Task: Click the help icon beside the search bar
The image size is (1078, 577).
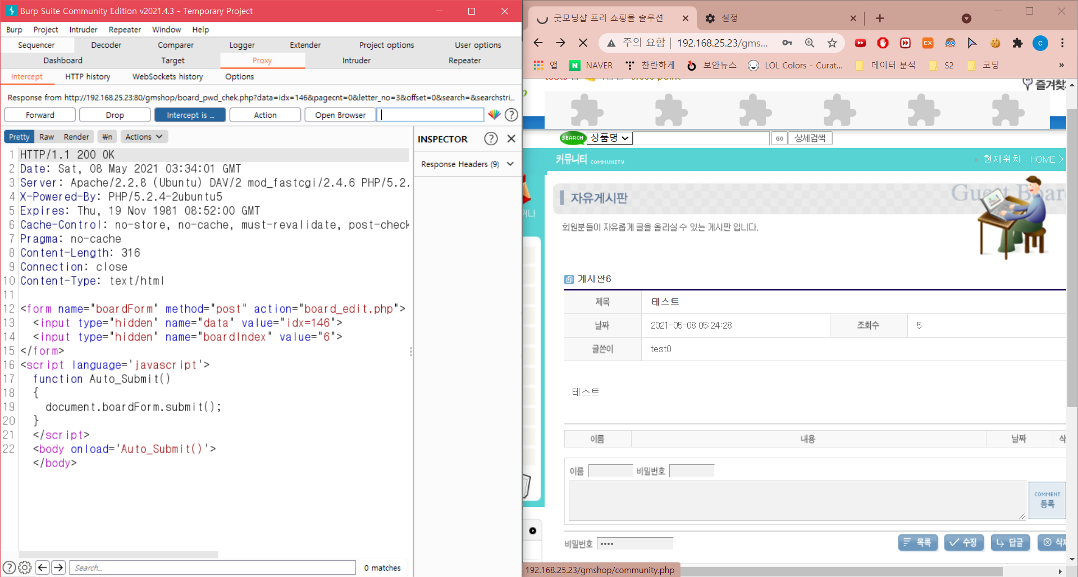Action: click(x=9, y=567)
